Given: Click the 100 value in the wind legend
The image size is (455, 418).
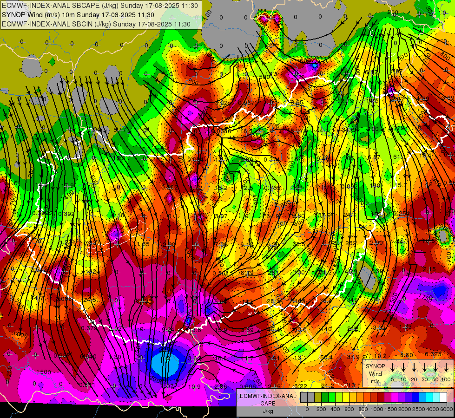Looking at the screenshot, I should 446,379.
